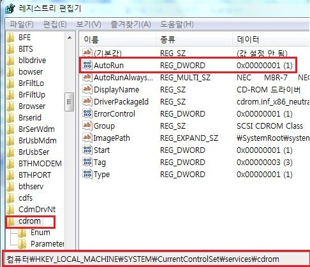Select the DisplayName value name

point(116,90)
